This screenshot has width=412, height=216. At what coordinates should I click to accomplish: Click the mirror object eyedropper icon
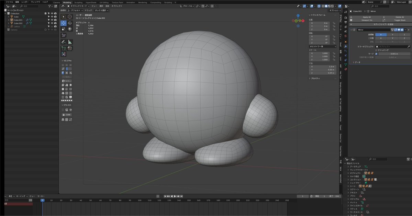[x=409, y=46]
